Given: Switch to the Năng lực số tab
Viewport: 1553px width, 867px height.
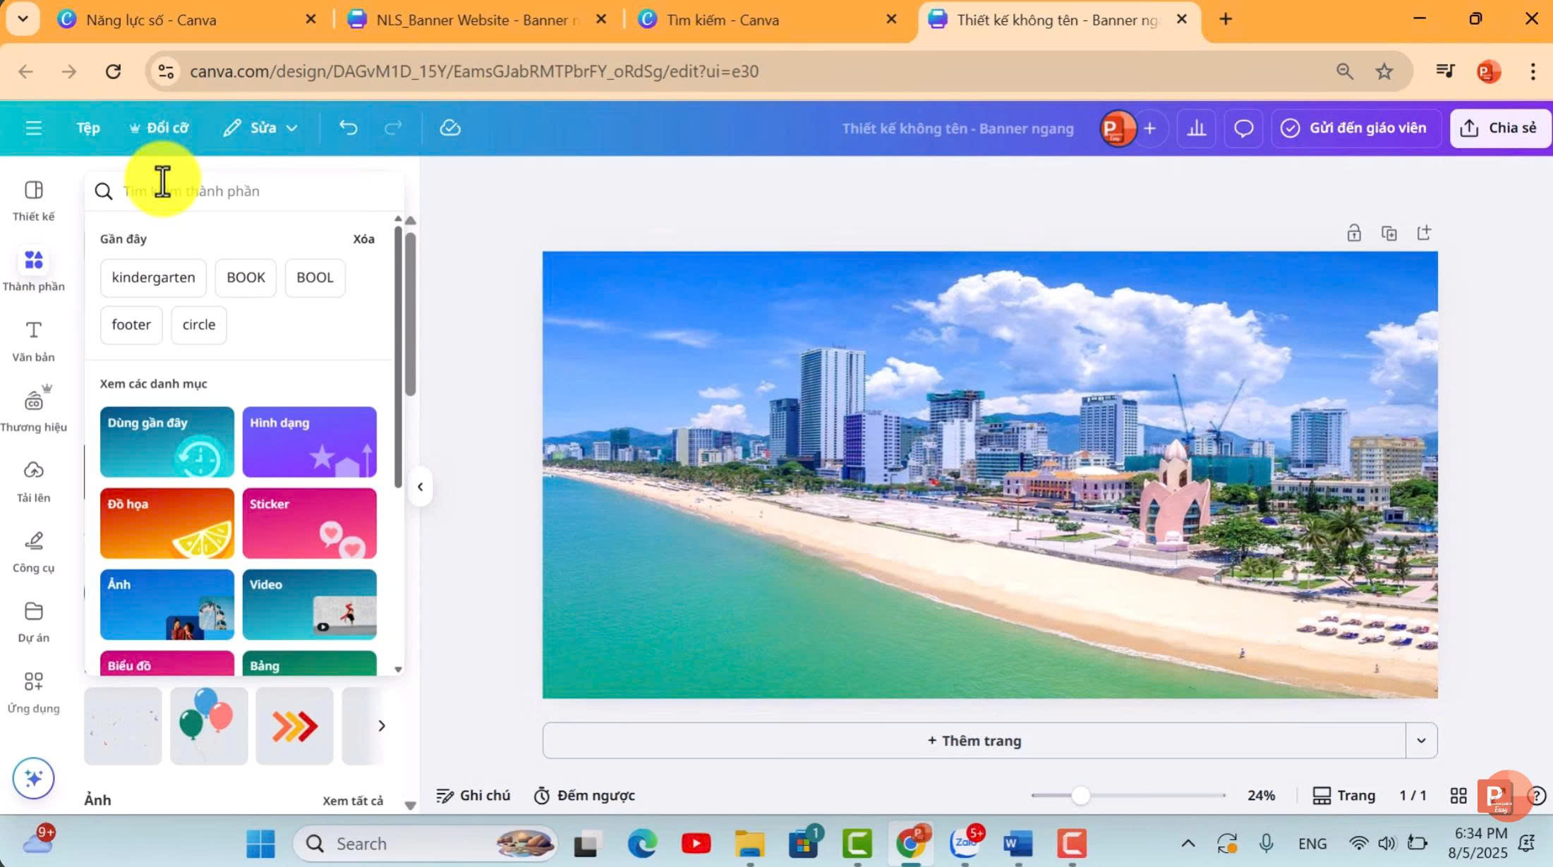Looking at the screenshot, I should [x=151, y=20].
